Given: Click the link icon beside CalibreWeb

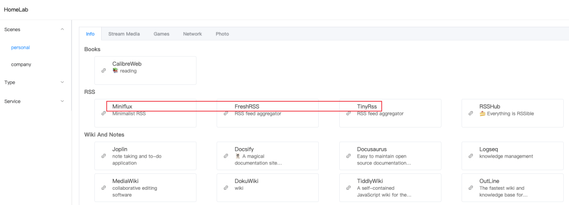Looking at the screenshot, I should tap(103, 71).
